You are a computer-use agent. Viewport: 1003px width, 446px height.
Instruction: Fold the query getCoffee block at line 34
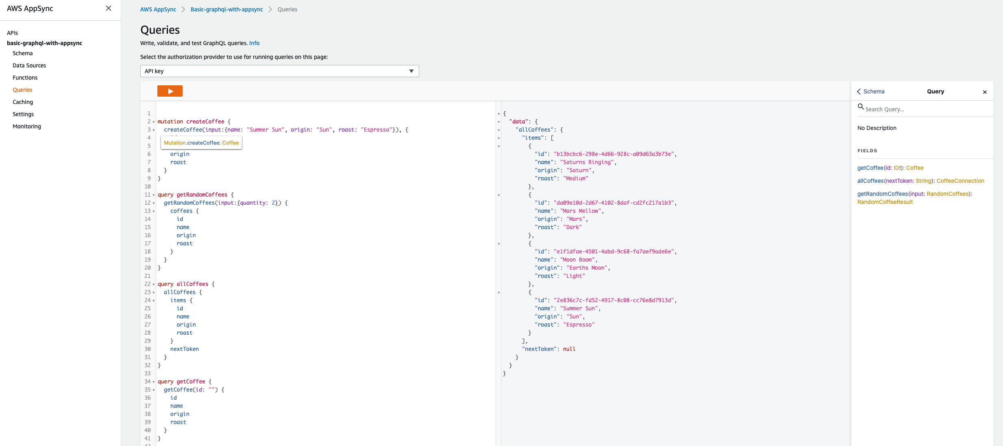[x=154, y=382]
